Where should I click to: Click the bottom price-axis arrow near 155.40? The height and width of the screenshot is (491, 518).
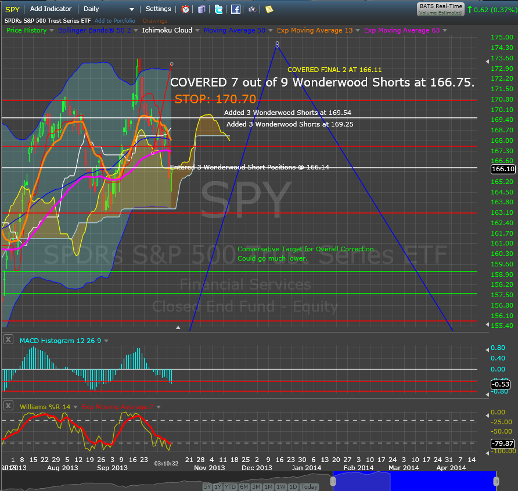click(487, 324)
